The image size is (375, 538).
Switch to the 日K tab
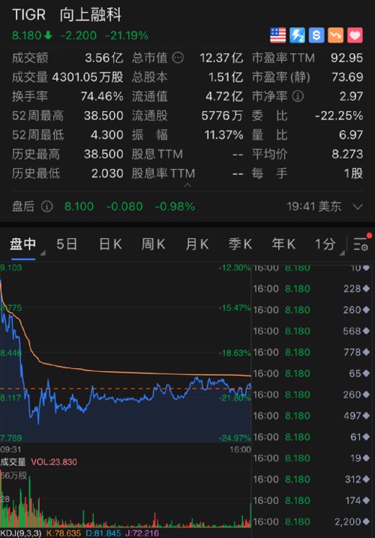[x=110, y=244]
